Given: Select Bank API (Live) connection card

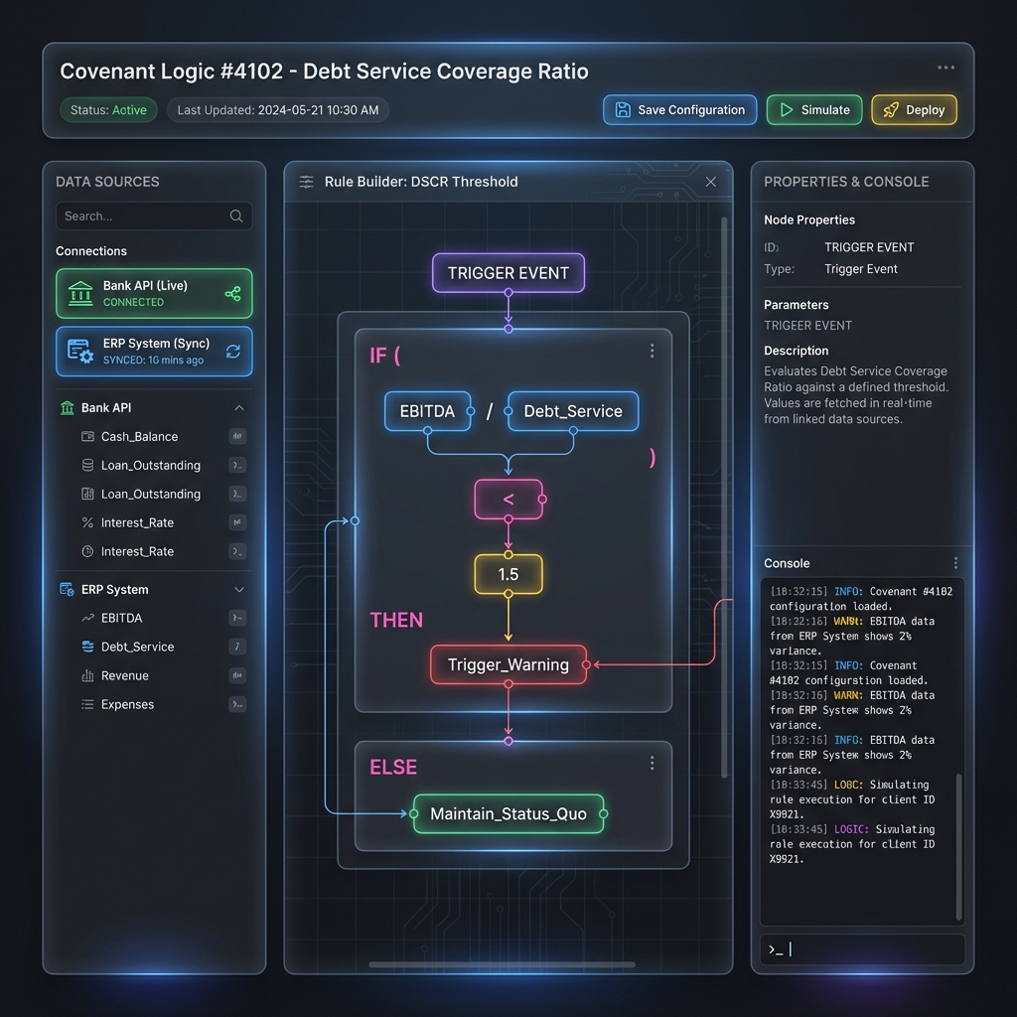Looking at the screenshot, I should pos(154,293).
